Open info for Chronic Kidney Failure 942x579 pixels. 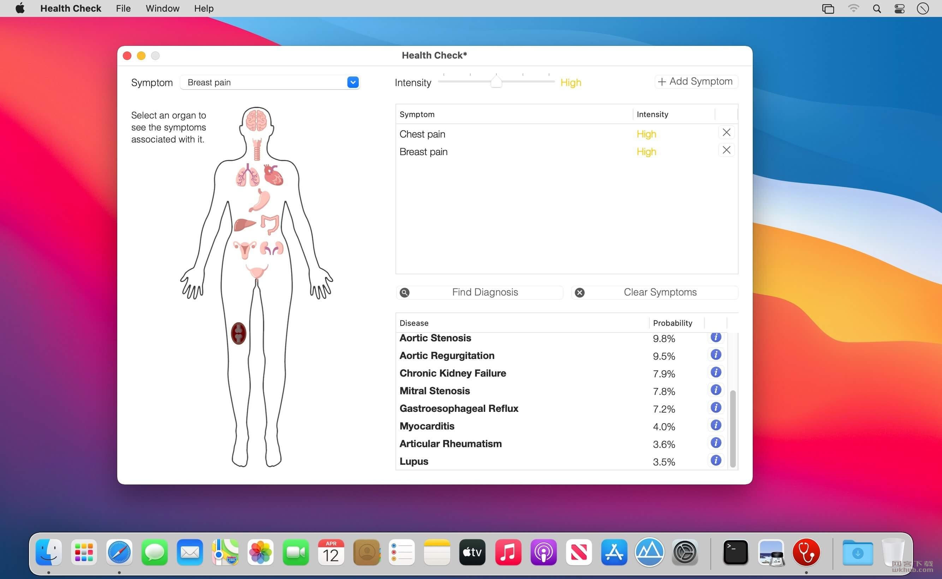pyautogui.click(x=715, y=372)
